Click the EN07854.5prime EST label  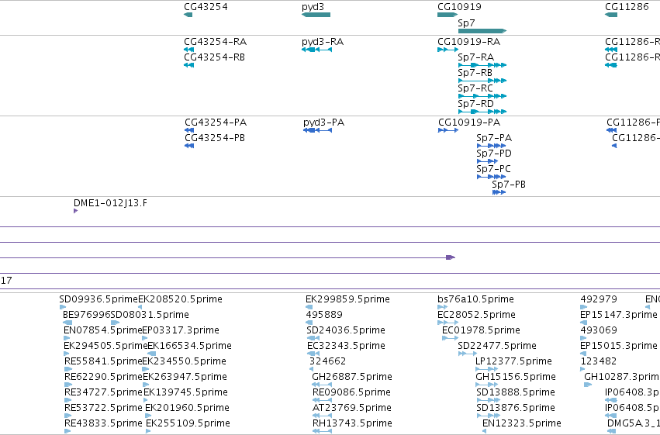(102, 330)
